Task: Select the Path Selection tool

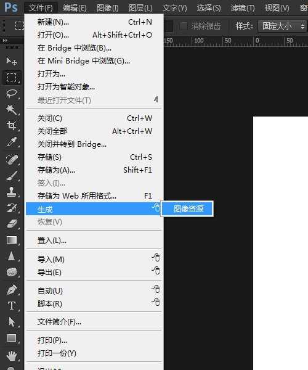Action: [x=11, y=322]
